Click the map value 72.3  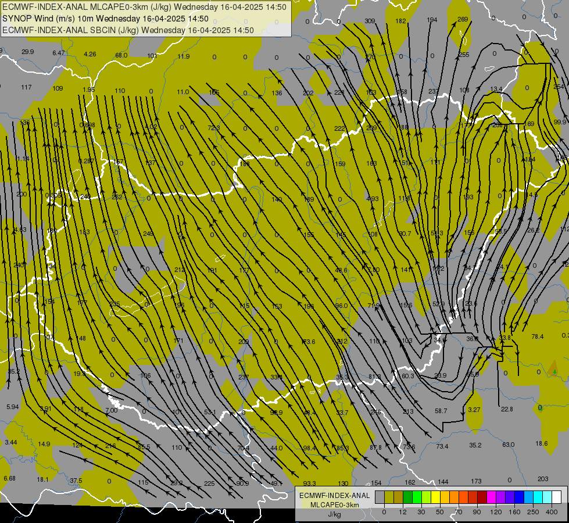[214, 128]
